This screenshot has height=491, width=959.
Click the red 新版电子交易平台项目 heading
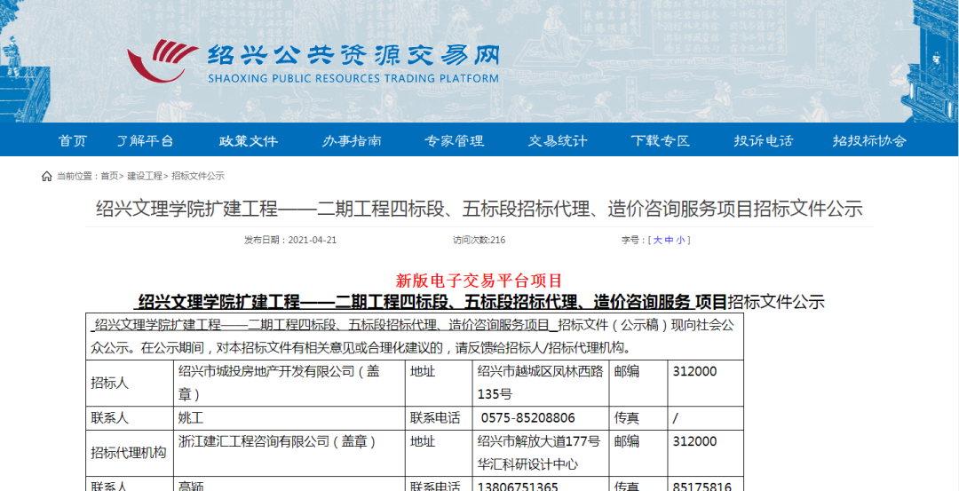pos(479,281)
